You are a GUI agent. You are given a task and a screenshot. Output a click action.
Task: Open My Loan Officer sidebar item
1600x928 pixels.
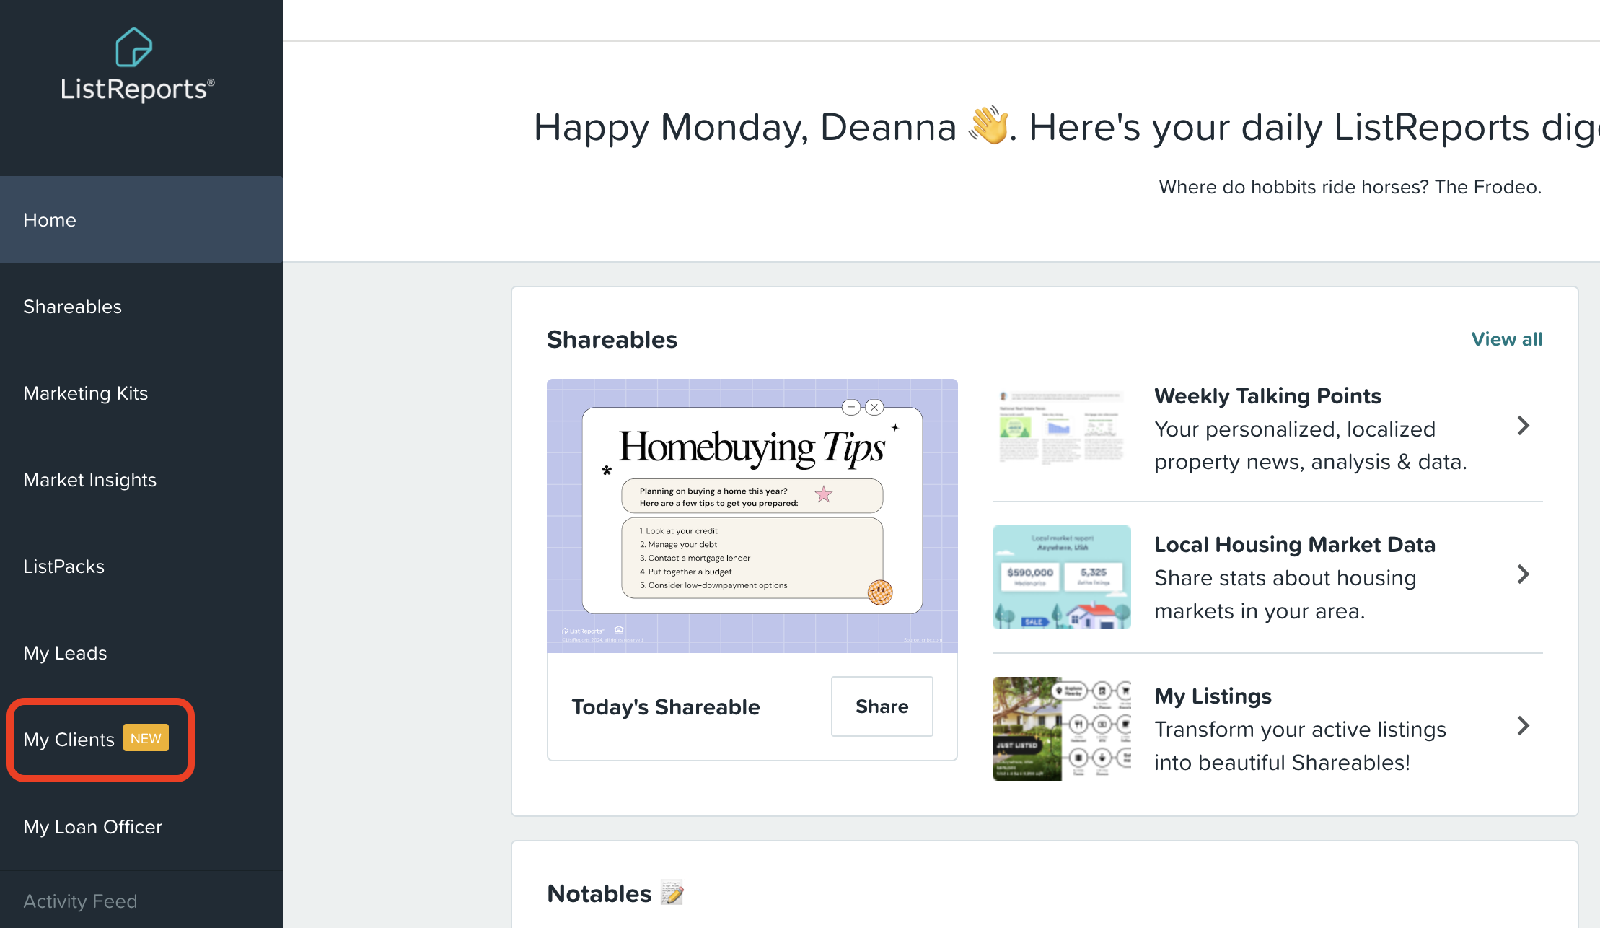pos(92,827)
